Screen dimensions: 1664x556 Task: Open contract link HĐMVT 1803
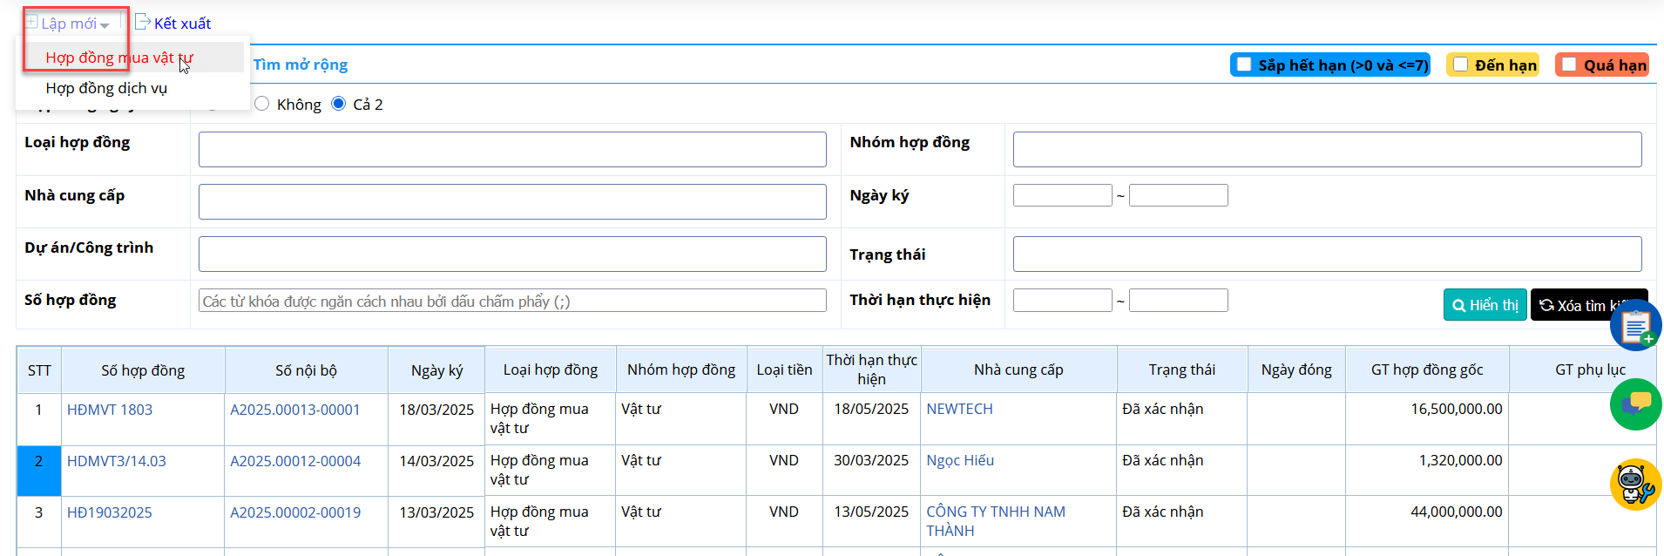(110, 410)
